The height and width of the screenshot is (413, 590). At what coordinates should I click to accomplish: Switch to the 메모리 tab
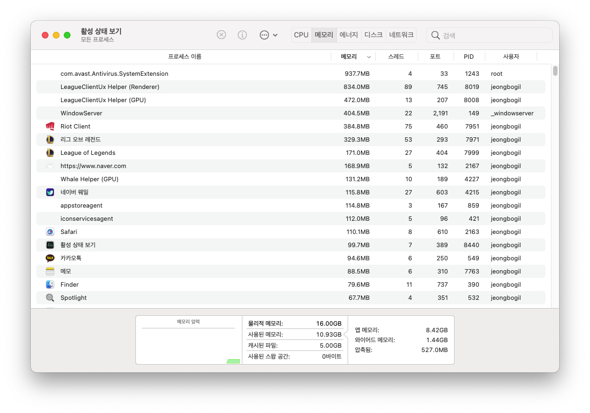tap(324, 35)
